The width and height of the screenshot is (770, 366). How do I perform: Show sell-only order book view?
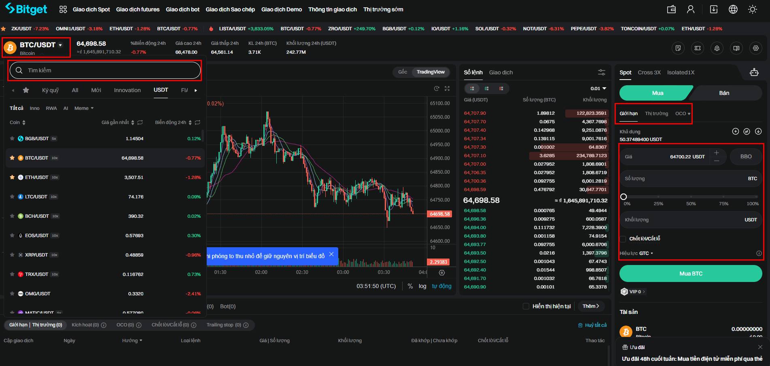501,88
